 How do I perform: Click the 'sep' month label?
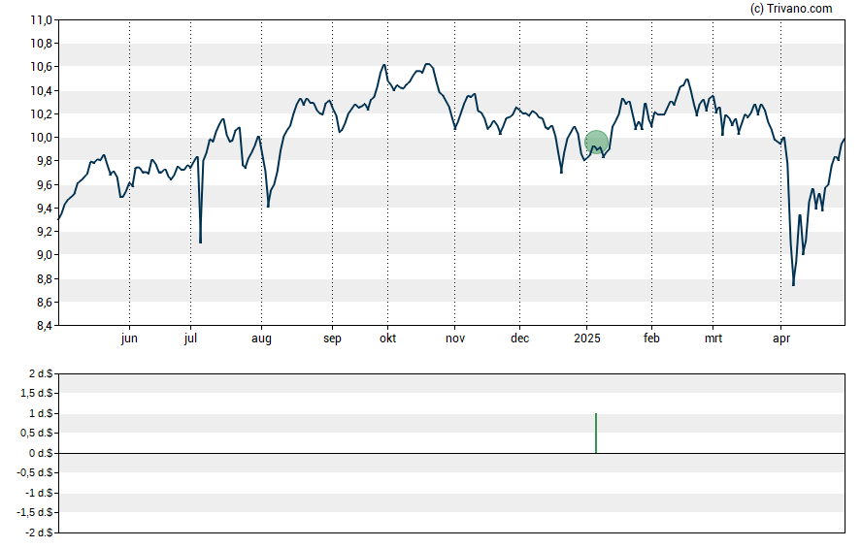tap(332, 338)
